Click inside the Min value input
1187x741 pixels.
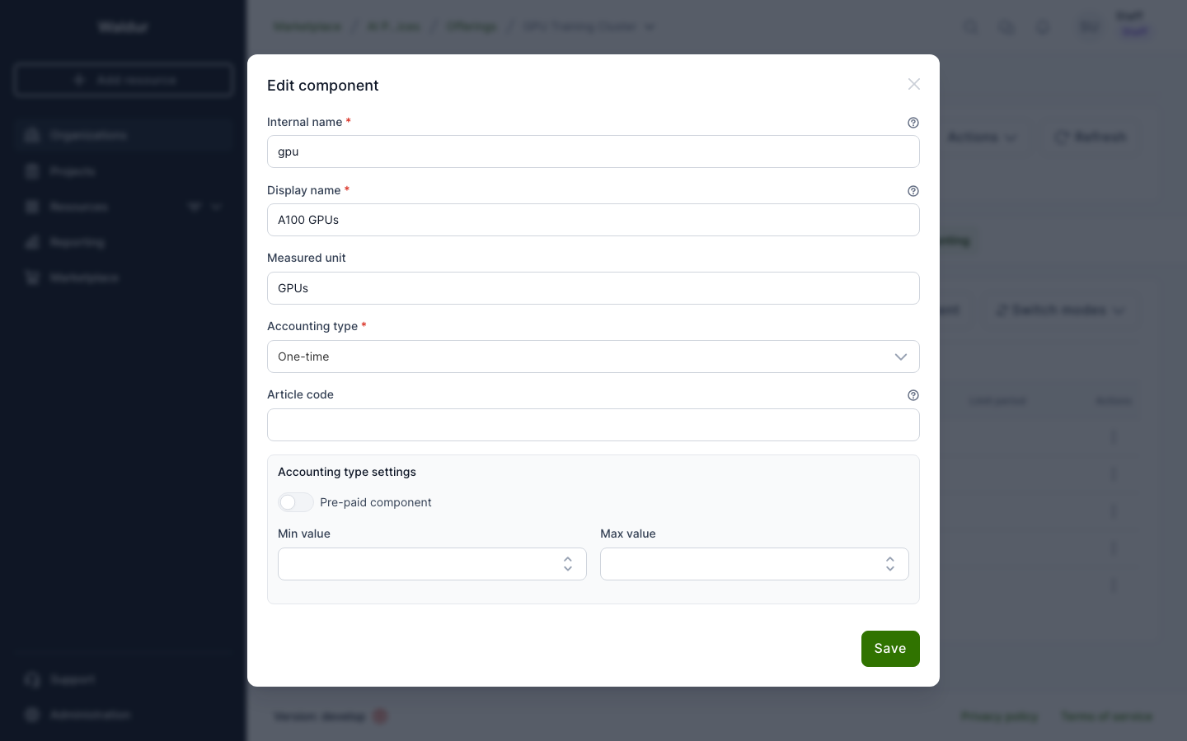point(416,564)
